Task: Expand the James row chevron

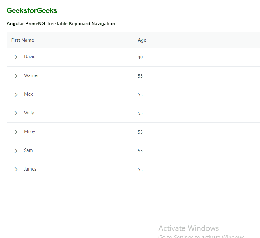Action: tap(16, 169)
